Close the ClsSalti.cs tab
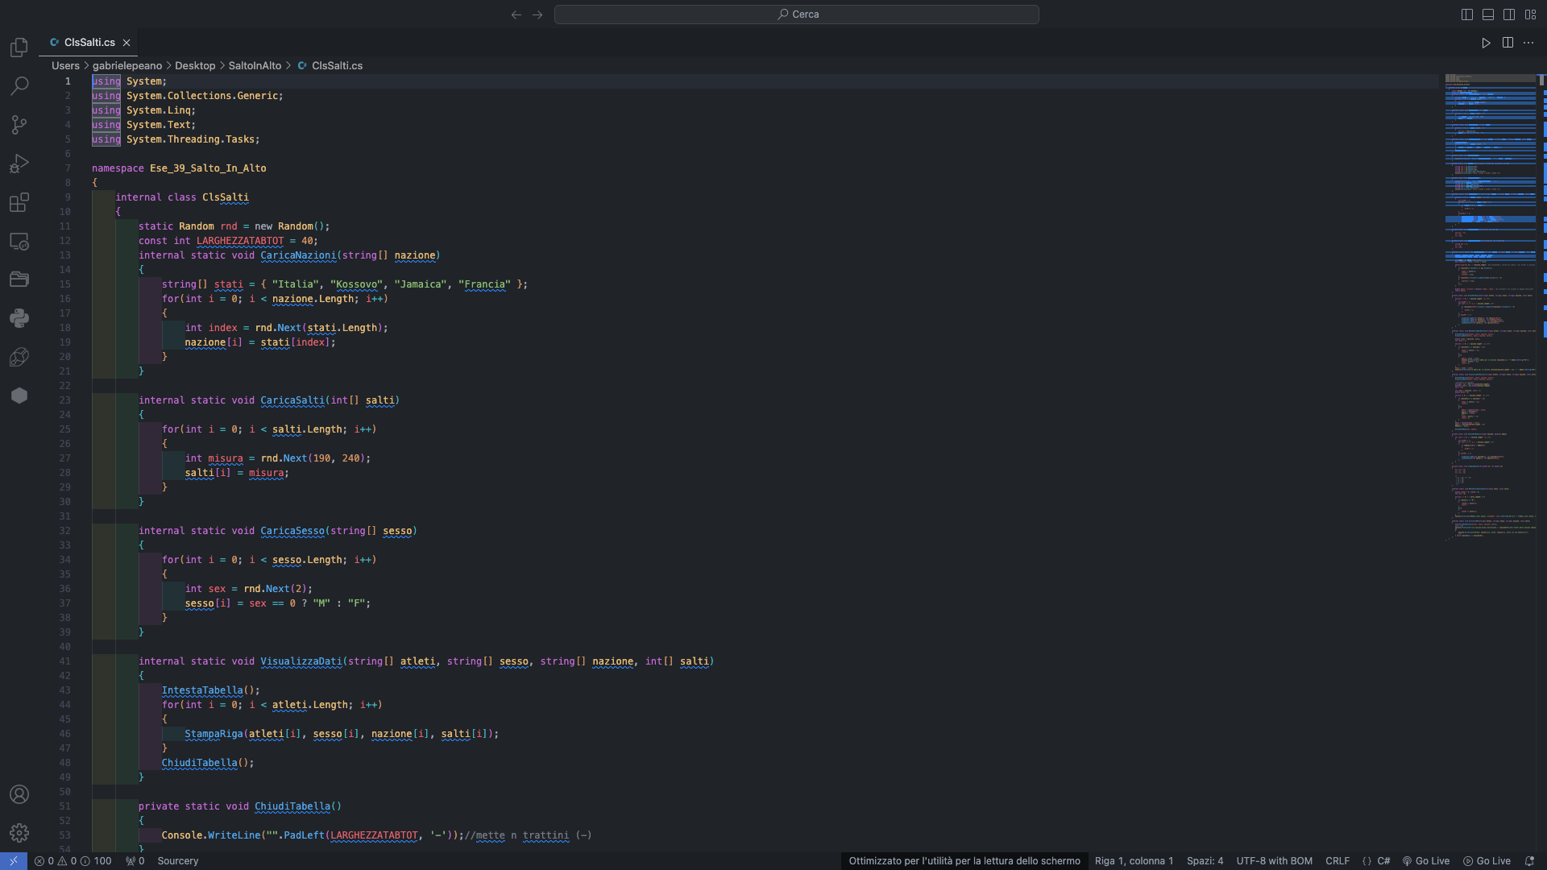Screen dimensions: 1547x870 tap(126, 43)
